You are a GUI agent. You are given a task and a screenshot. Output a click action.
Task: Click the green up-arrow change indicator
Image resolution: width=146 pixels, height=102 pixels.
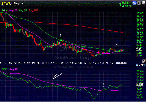120,4
